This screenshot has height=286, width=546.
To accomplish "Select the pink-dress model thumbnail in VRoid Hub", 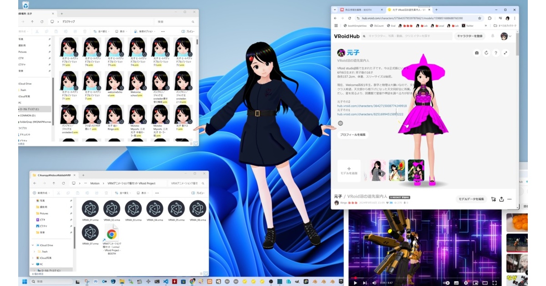I will tap(416, 171).
